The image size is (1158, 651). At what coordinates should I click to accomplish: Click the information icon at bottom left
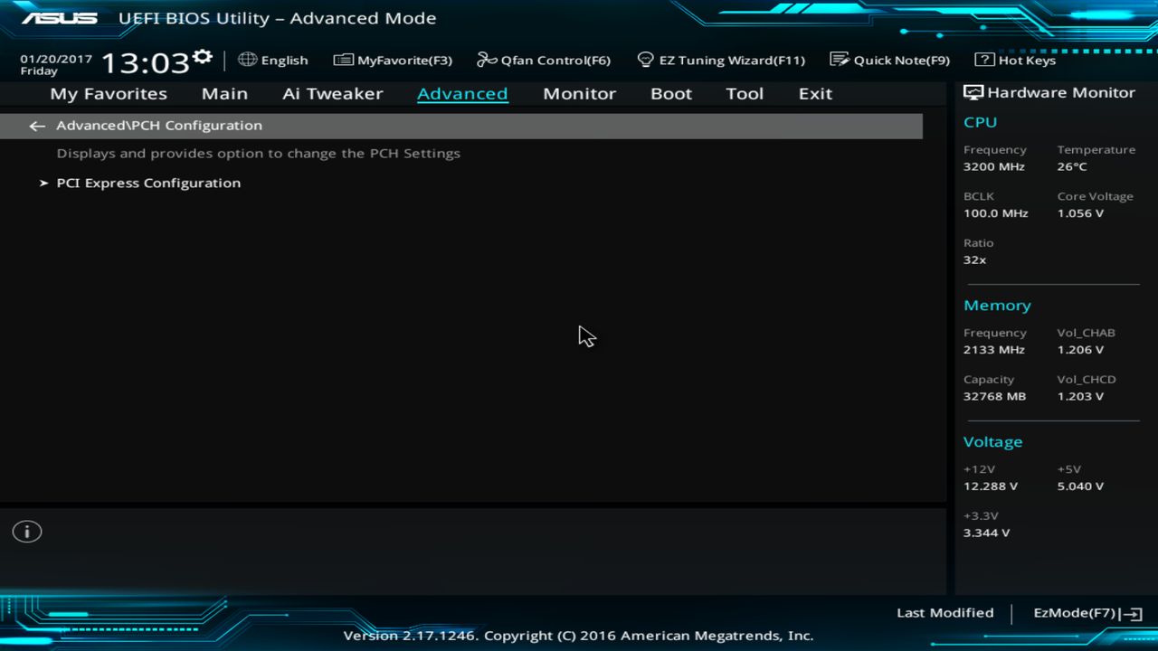(x=26, y=532)
